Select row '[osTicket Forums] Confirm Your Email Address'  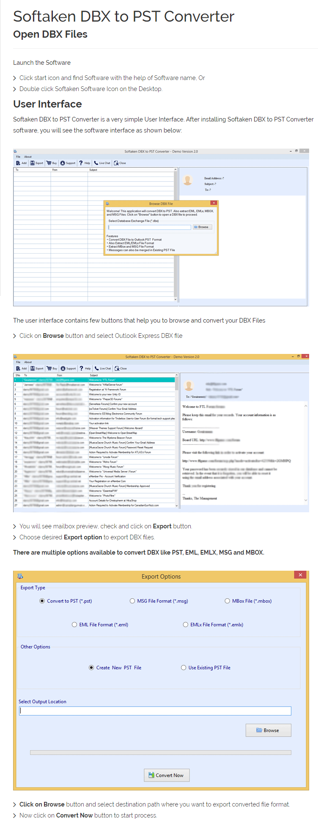[94, 409]
